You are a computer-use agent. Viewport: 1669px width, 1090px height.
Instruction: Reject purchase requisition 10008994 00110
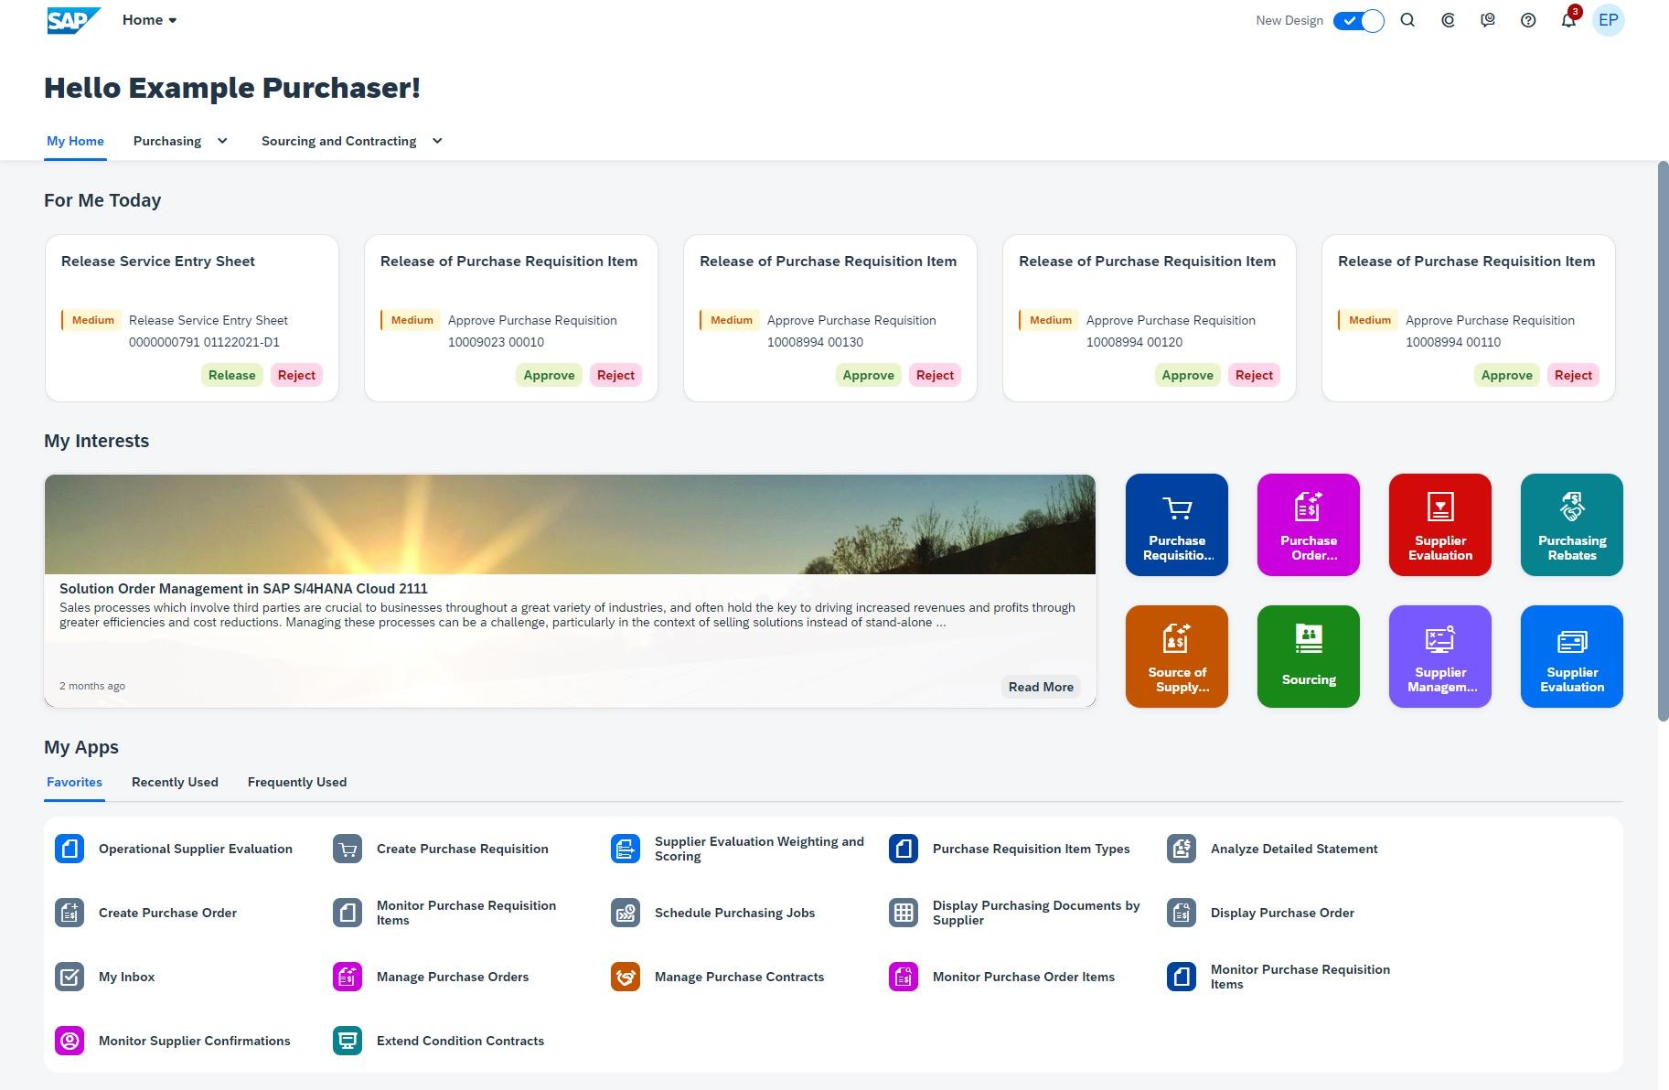[x=1573, y=375]
